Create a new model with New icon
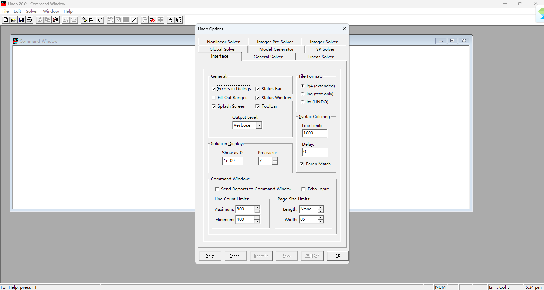The height and width of the screenshot is (290, 544). tap(6, 20)
